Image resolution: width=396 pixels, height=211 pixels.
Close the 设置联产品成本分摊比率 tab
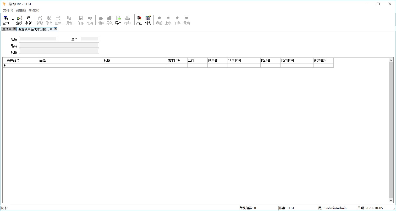click(x=56, y=29)
